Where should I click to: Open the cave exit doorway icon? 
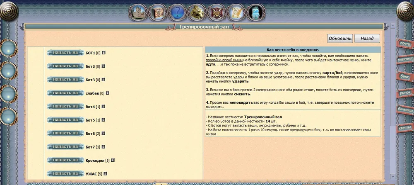255,12
